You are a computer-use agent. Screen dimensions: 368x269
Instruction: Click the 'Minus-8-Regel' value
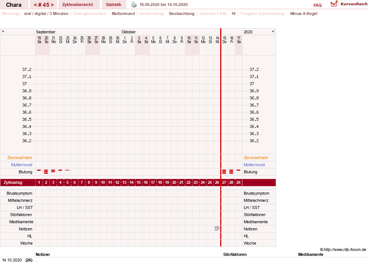pos(304,14)
